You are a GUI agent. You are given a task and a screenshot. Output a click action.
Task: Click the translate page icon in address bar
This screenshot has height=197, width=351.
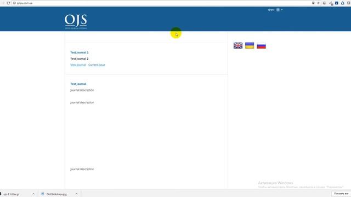313,3
